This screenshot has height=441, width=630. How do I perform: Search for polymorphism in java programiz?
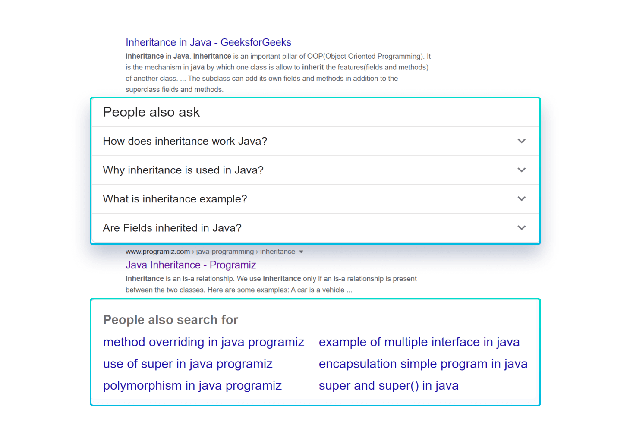pyautogui.click(x=192, y=385)
